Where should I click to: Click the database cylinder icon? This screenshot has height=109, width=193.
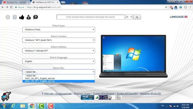(x=15, y=17)
